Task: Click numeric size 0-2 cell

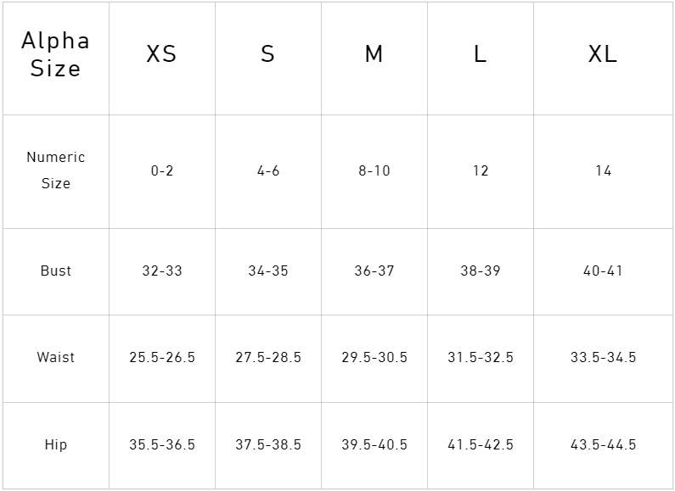Action: 162,171
